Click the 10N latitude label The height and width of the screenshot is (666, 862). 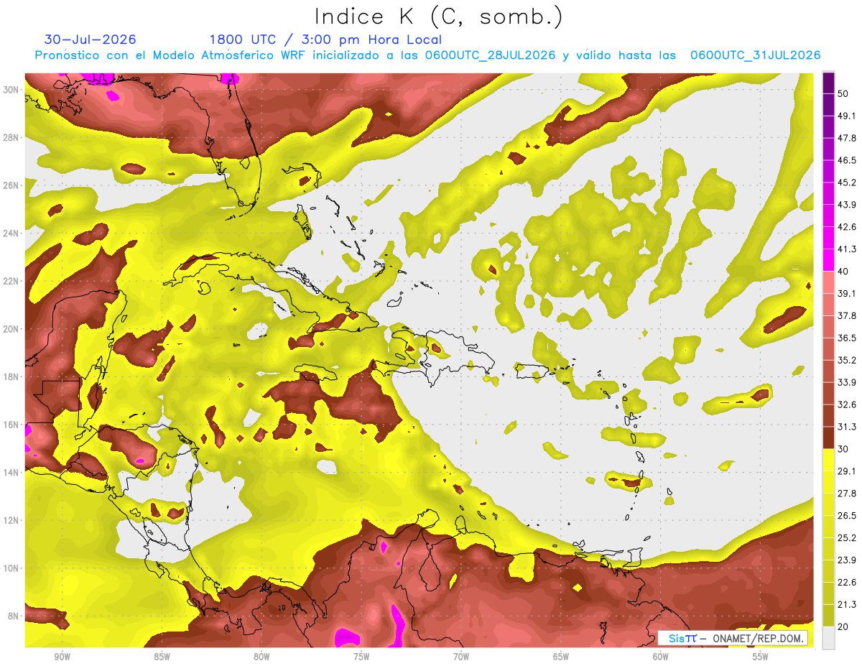[11, 568]
